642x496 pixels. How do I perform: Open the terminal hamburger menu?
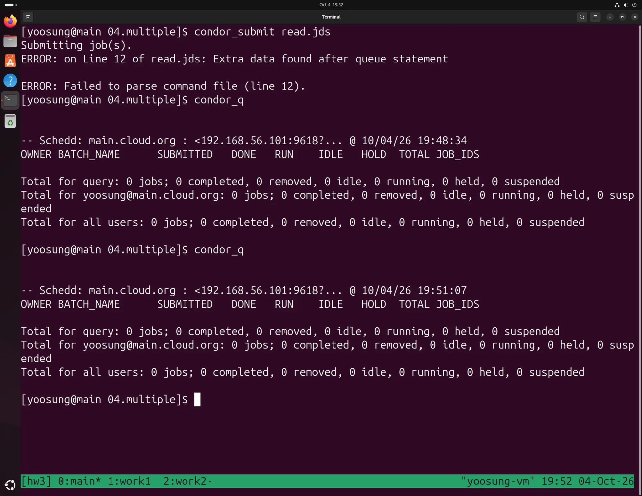click(595, 17)
